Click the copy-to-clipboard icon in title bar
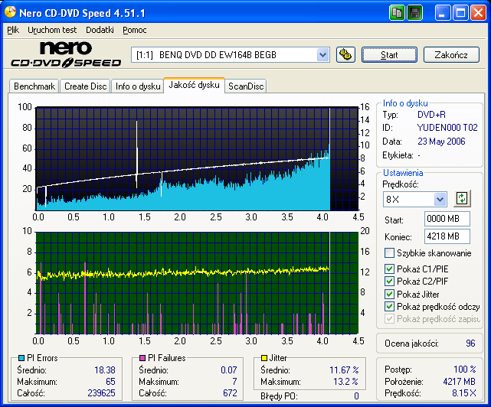Image resolution: width=491 pixels, height=407 pixels. click(x=397, y=13)
